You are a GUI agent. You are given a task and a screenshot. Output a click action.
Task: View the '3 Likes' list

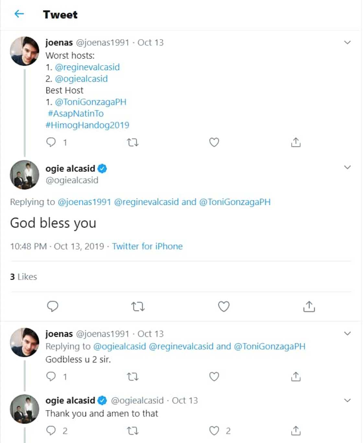[23, 276]
